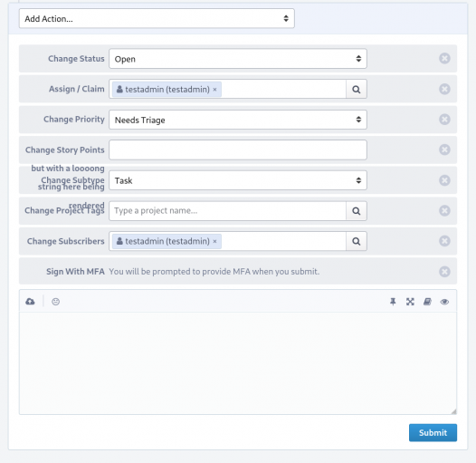Remove the Sign With MFA action

pos(444,272)
